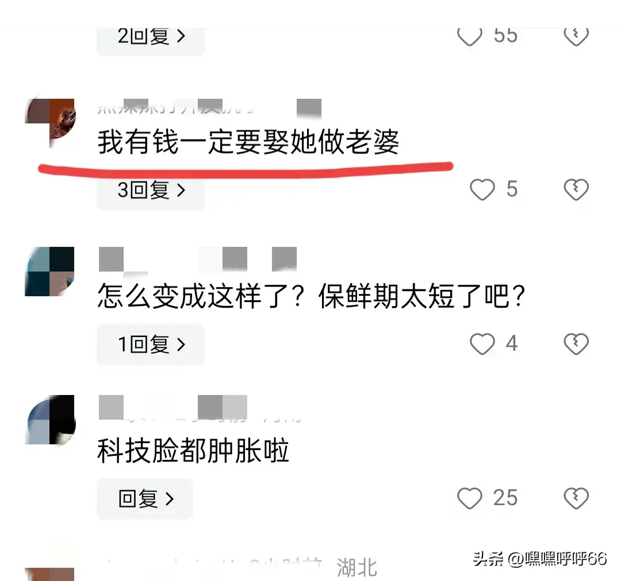This screenshot has height=581, width=621.
Task: Open avatar of 科技脸都肿胀啦 commenter
Action: coord(49,420)
